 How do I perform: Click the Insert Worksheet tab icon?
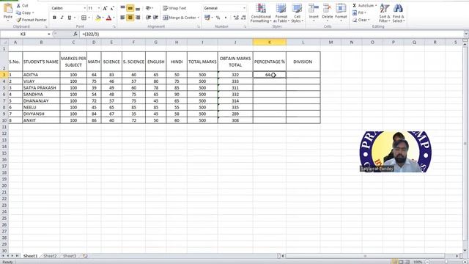click(85, 256)
